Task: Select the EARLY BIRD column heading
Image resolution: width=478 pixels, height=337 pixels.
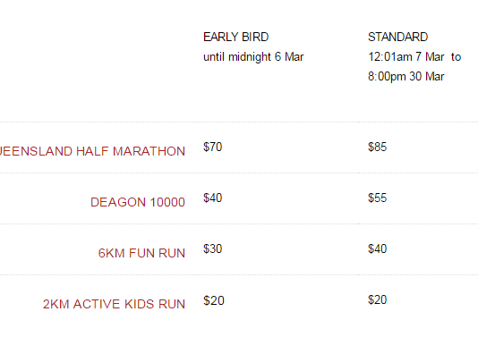Action: [x=236, y=37]
